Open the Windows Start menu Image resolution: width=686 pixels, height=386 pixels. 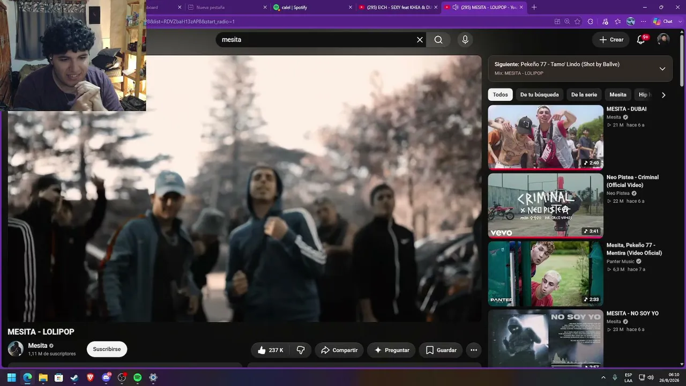point(11,377)
